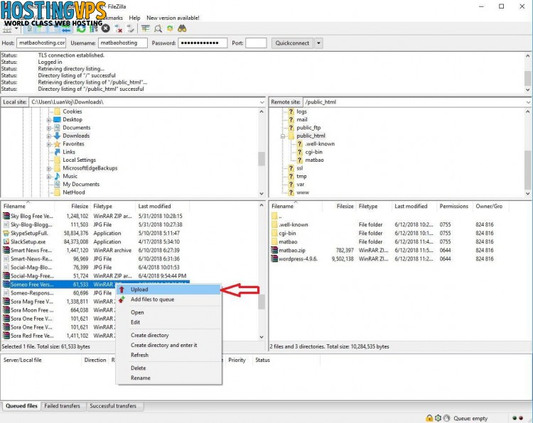Screen dimensions: 533x423
Task: Choose Upload from the context menu
Action: tap(168, 290)
